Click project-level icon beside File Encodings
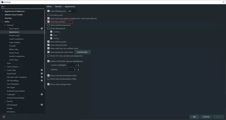 pos(42,81)
